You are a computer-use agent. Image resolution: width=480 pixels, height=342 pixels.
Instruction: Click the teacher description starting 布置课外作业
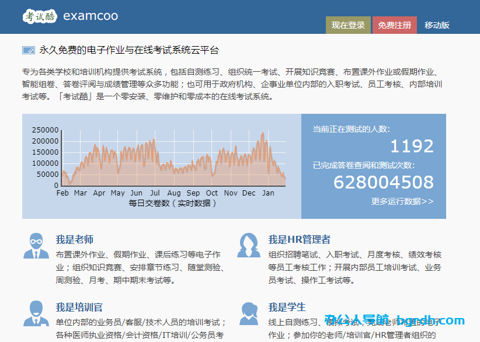click(x=141, y=267)
